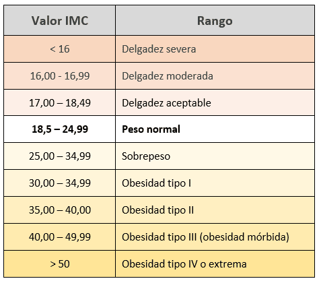Select 'Obesidad tipo III (obesidad mórbida)' cell
Image resolution: width=319 pixels, height=283 pixels.
215,237
